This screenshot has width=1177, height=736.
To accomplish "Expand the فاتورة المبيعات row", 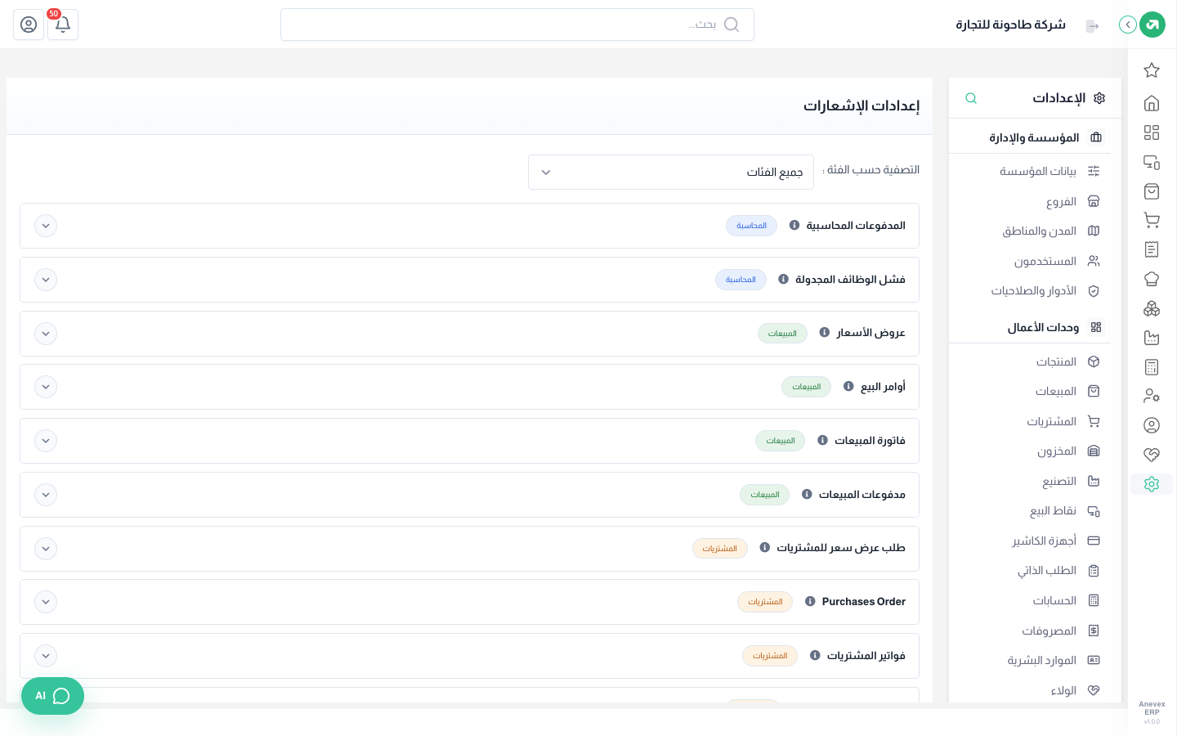I will 46,441.
